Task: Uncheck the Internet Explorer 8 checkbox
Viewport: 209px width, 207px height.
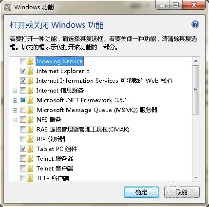Action: pos(23,71)
